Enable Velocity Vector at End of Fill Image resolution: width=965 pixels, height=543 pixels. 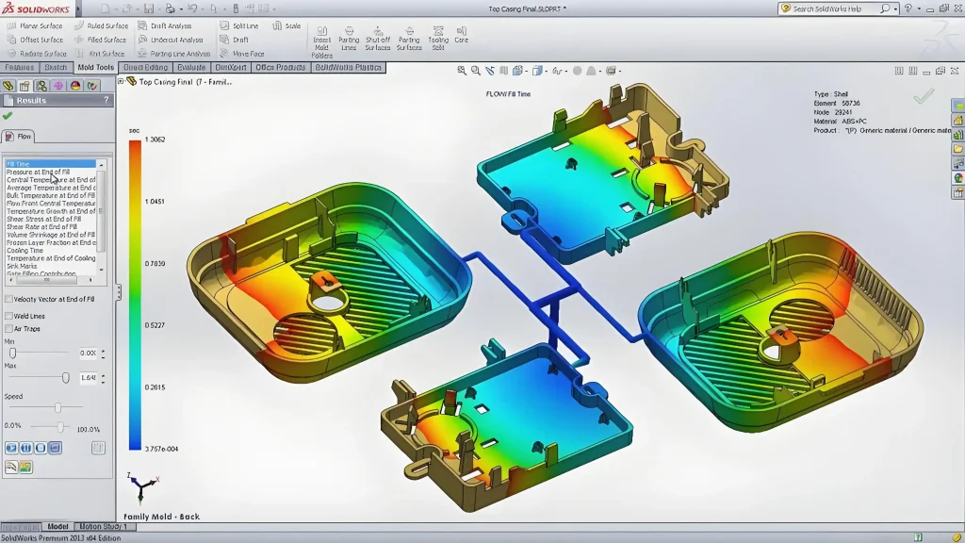tap(8, 299)
